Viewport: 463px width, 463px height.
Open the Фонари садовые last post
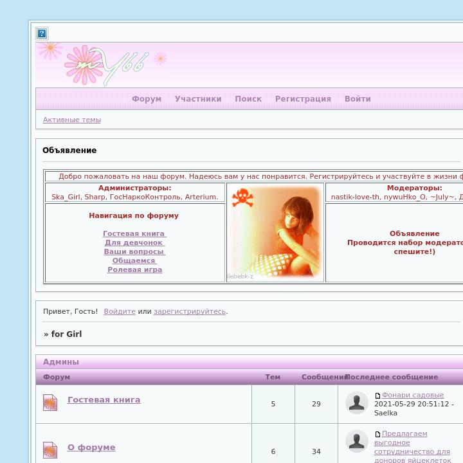tap(413, 395)
